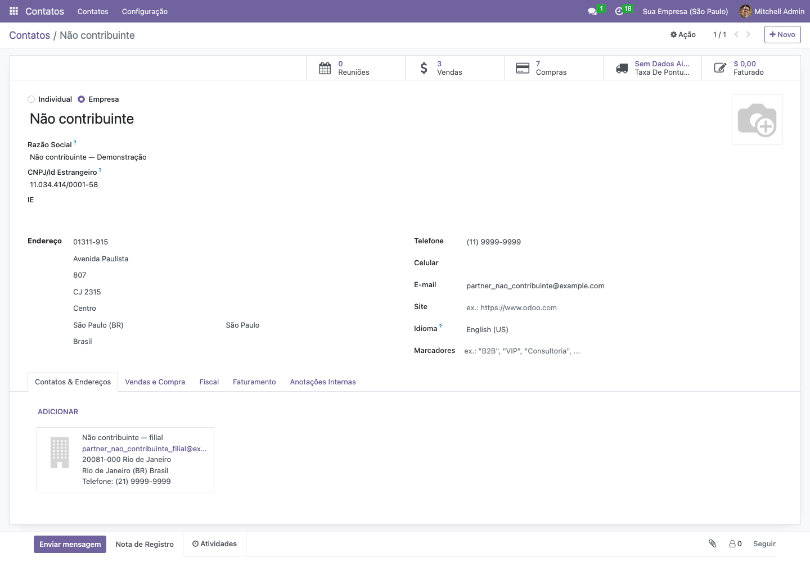Click the delivery truck icon
The image size is (810, 562).
[622, 68]
